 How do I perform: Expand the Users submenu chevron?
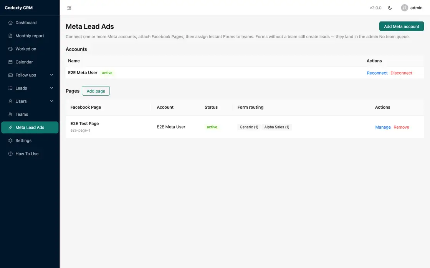click(x=51, y=101)
